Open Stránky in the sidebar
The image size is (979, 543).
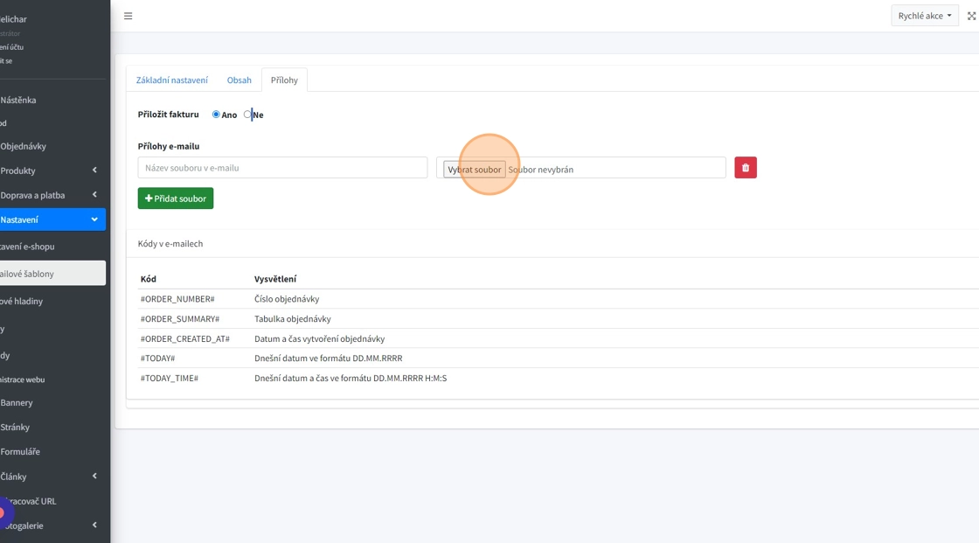click(x=15, y=428)
